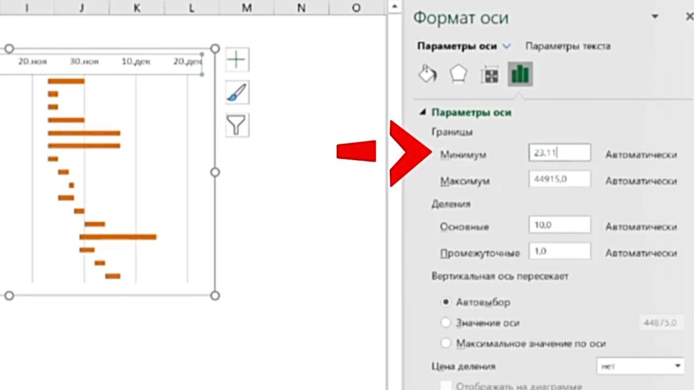Collapse the Параметры оси section
The width and height of the screenshot is (694, 390).
[x=422, y=113]
